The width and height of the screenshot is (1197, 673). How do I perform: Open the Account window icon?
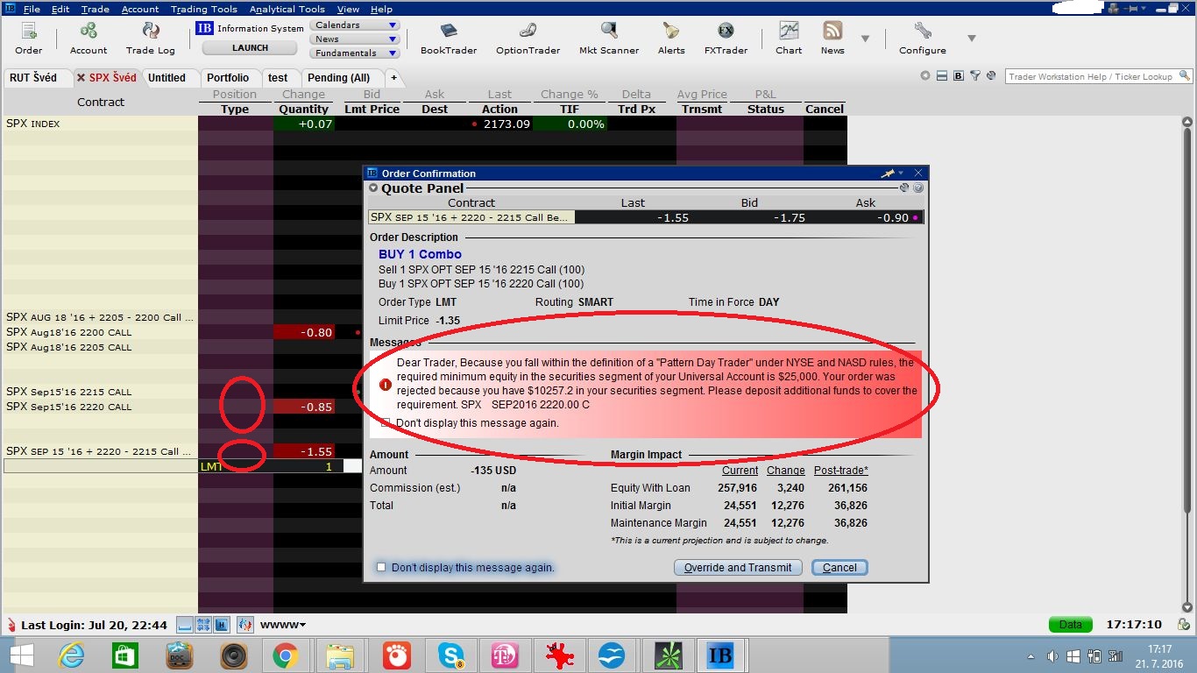pos(89,39)
